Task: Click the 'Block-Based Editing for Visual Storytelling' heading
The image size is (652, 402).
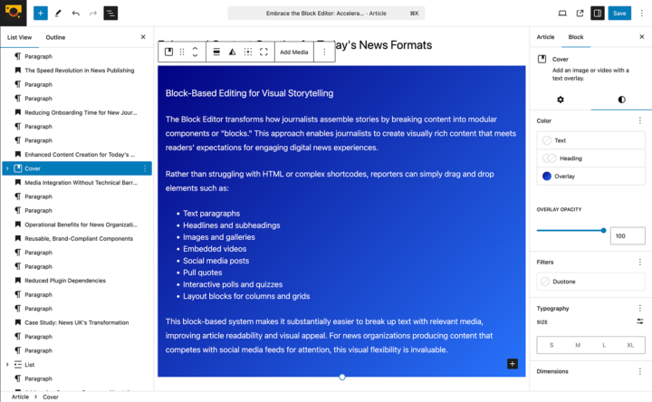Action: tap(249, 93)
